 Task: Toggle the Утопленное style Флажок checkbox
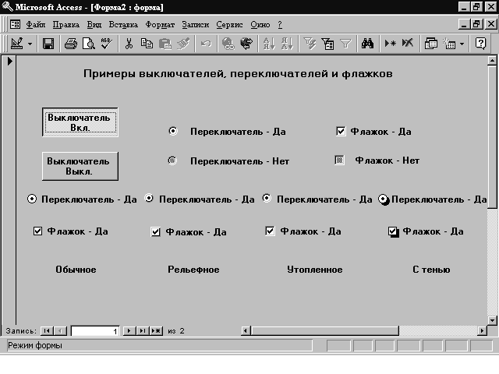[x=270, y=231]
